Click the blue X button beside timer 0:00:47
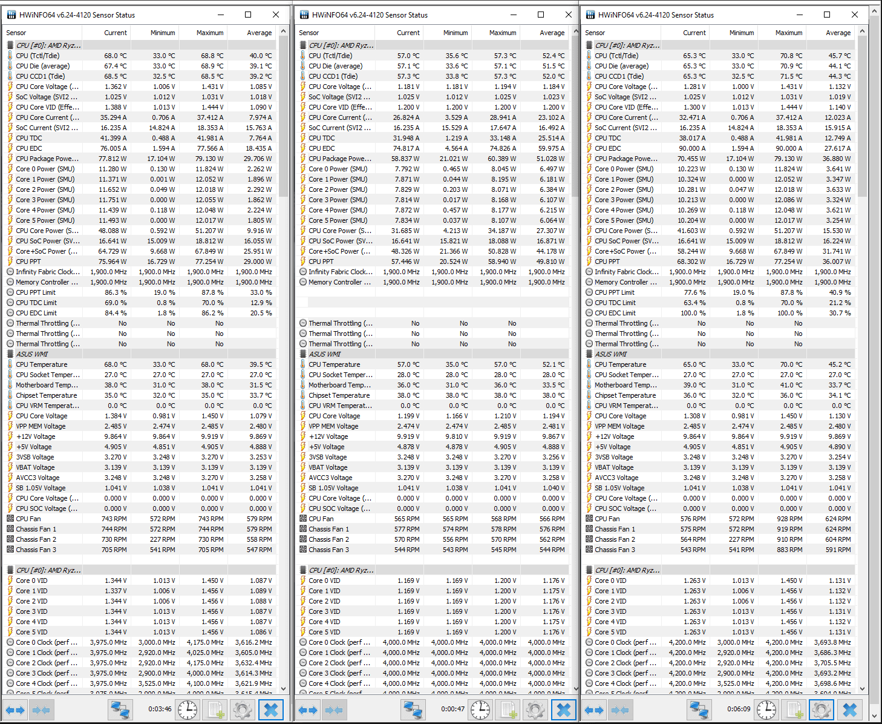Image resolution: width=882 pixels, height=724 pixels. click(564, 709)
